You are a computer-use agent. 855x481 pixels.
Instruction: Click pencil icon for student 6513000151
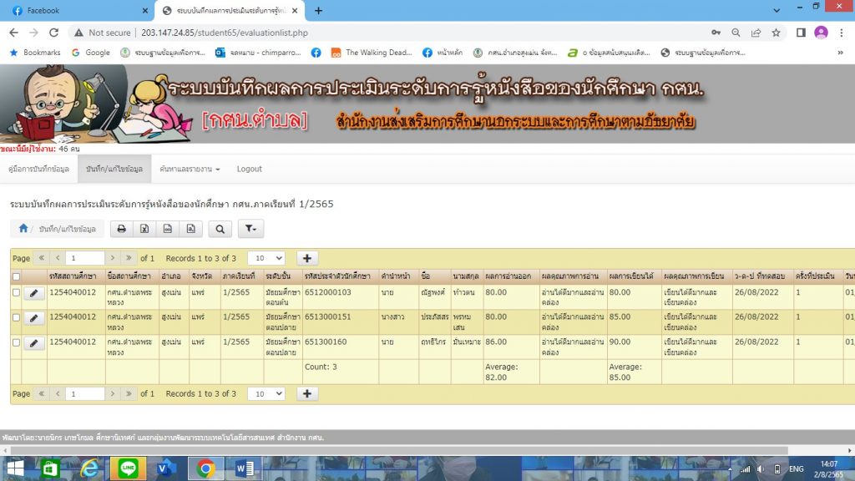(x=33, y=318)
